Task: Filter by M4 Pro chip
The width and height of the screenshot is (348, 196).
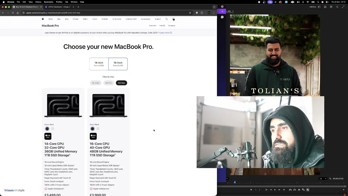Action: [108, 83]
